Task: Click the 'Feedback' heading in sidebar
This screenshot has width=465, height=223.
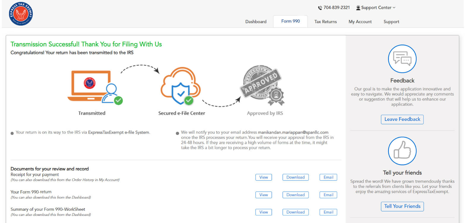Action: (x=402, y=80)
